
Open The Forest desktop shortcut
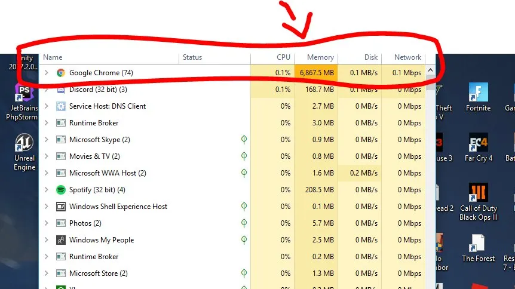[x=478, y=248]
